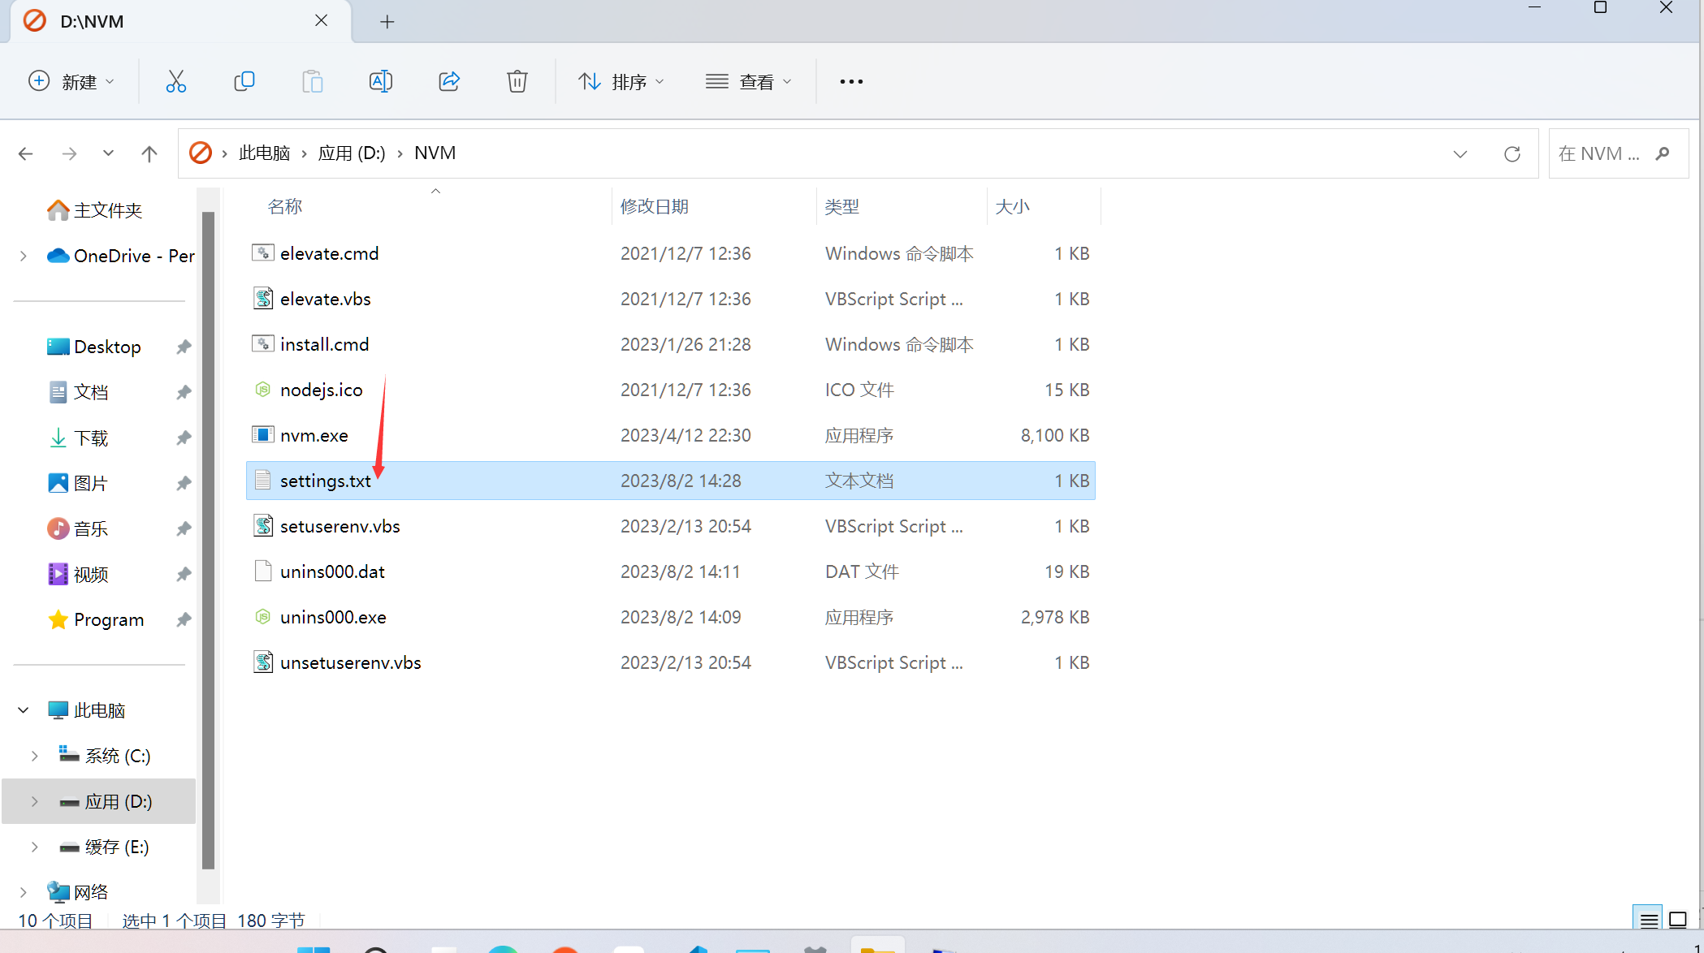Click 应用 (D:) in breadcrumb path

[352, 153]
